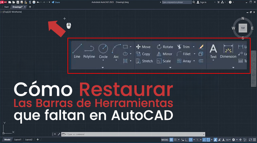Toggle annotation objects visibility
257x143 pixels.
(x=215, y=140)
